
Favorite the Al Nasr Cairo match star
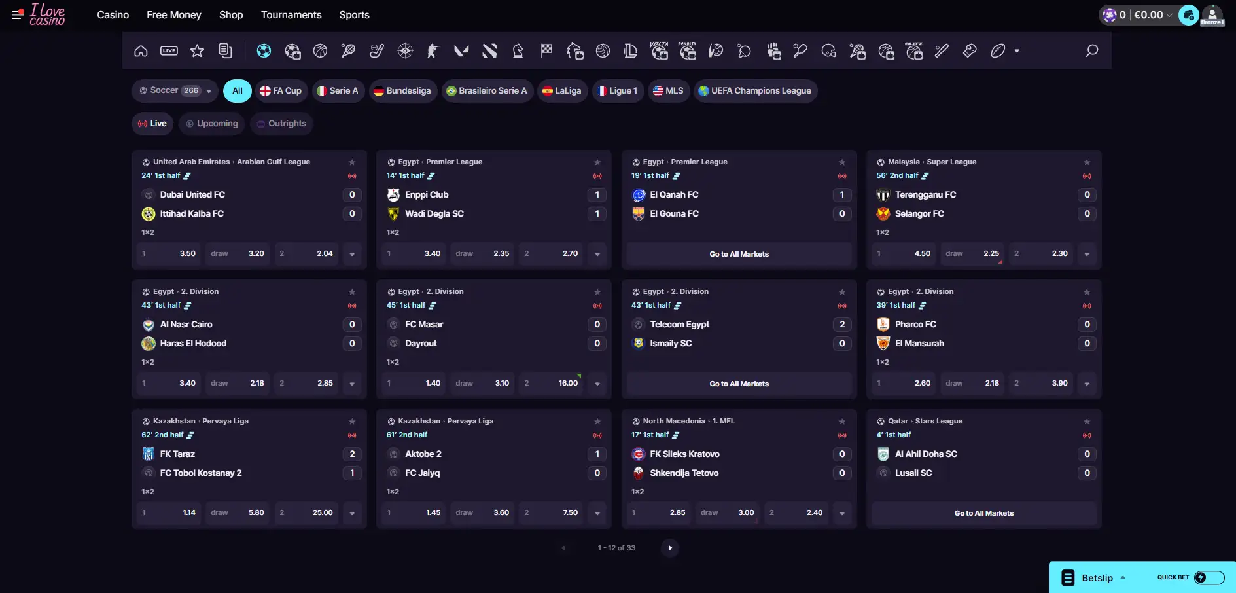tap(352, 292)
